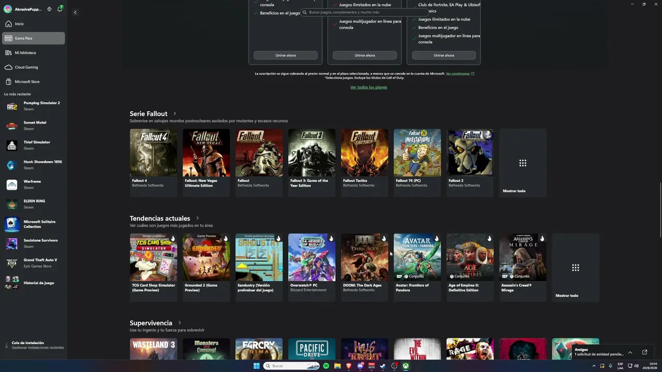Image resolution: width=662 pixels, height=372 pixels.
Task: Open Discord from the taskbar
Action: tap(360, 366)
